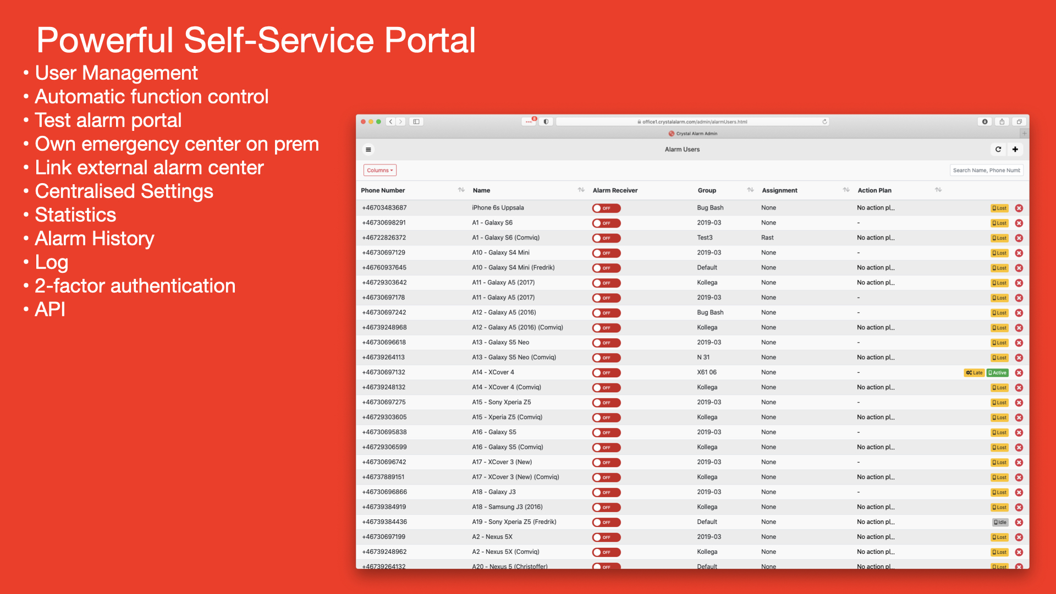The width and height of the screenshot is (1056, 594).
Task: Toggle Alarm Receiver OFF for Galaxy S4 Mini
Action: point(606,253)
